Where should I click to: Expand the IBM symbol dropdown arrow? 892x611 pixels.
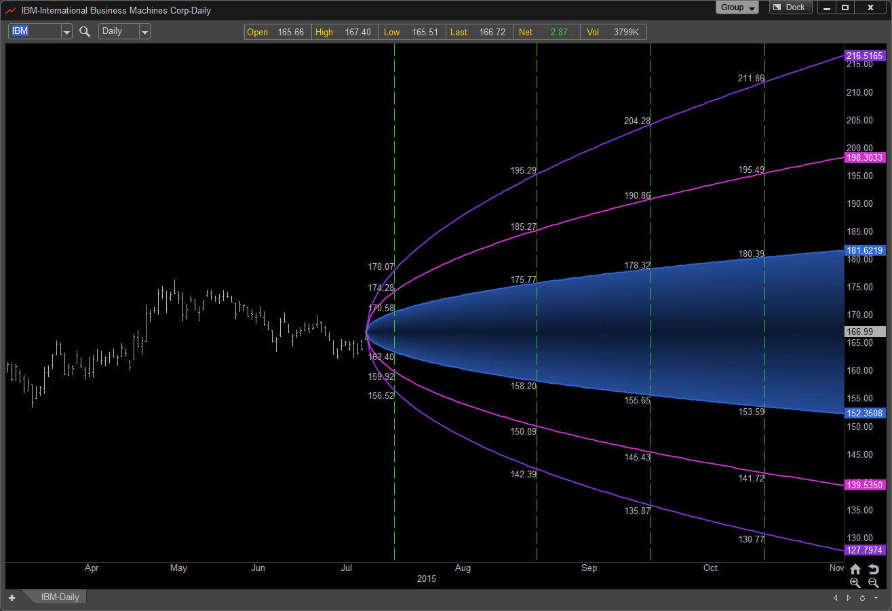[x=66, y=32]
